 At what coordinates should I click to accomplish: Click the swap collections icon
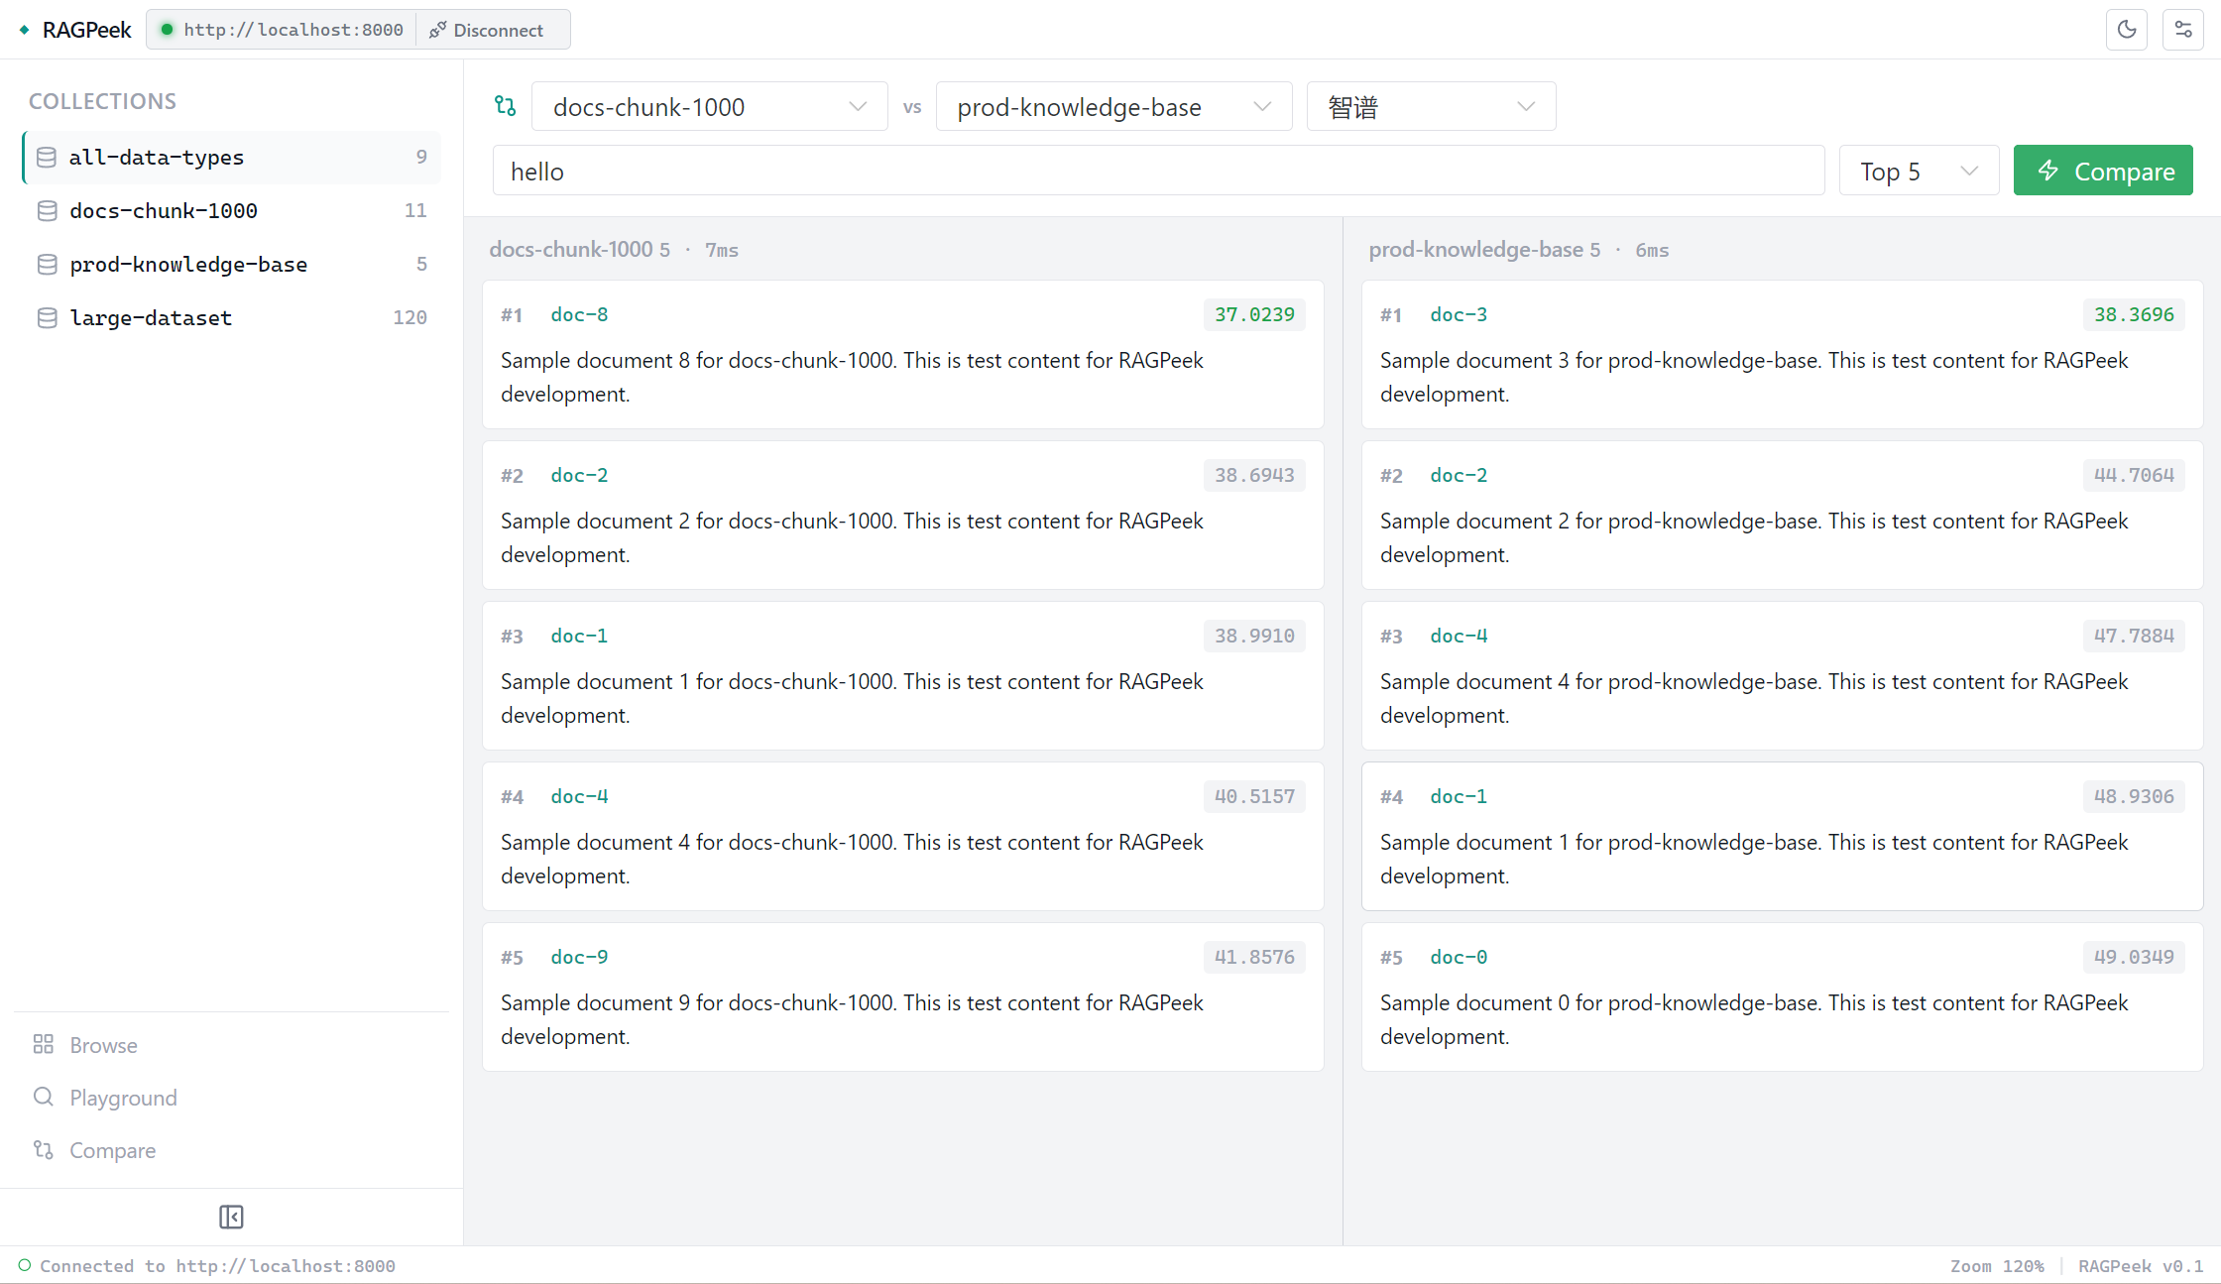(x=506, y=106)
